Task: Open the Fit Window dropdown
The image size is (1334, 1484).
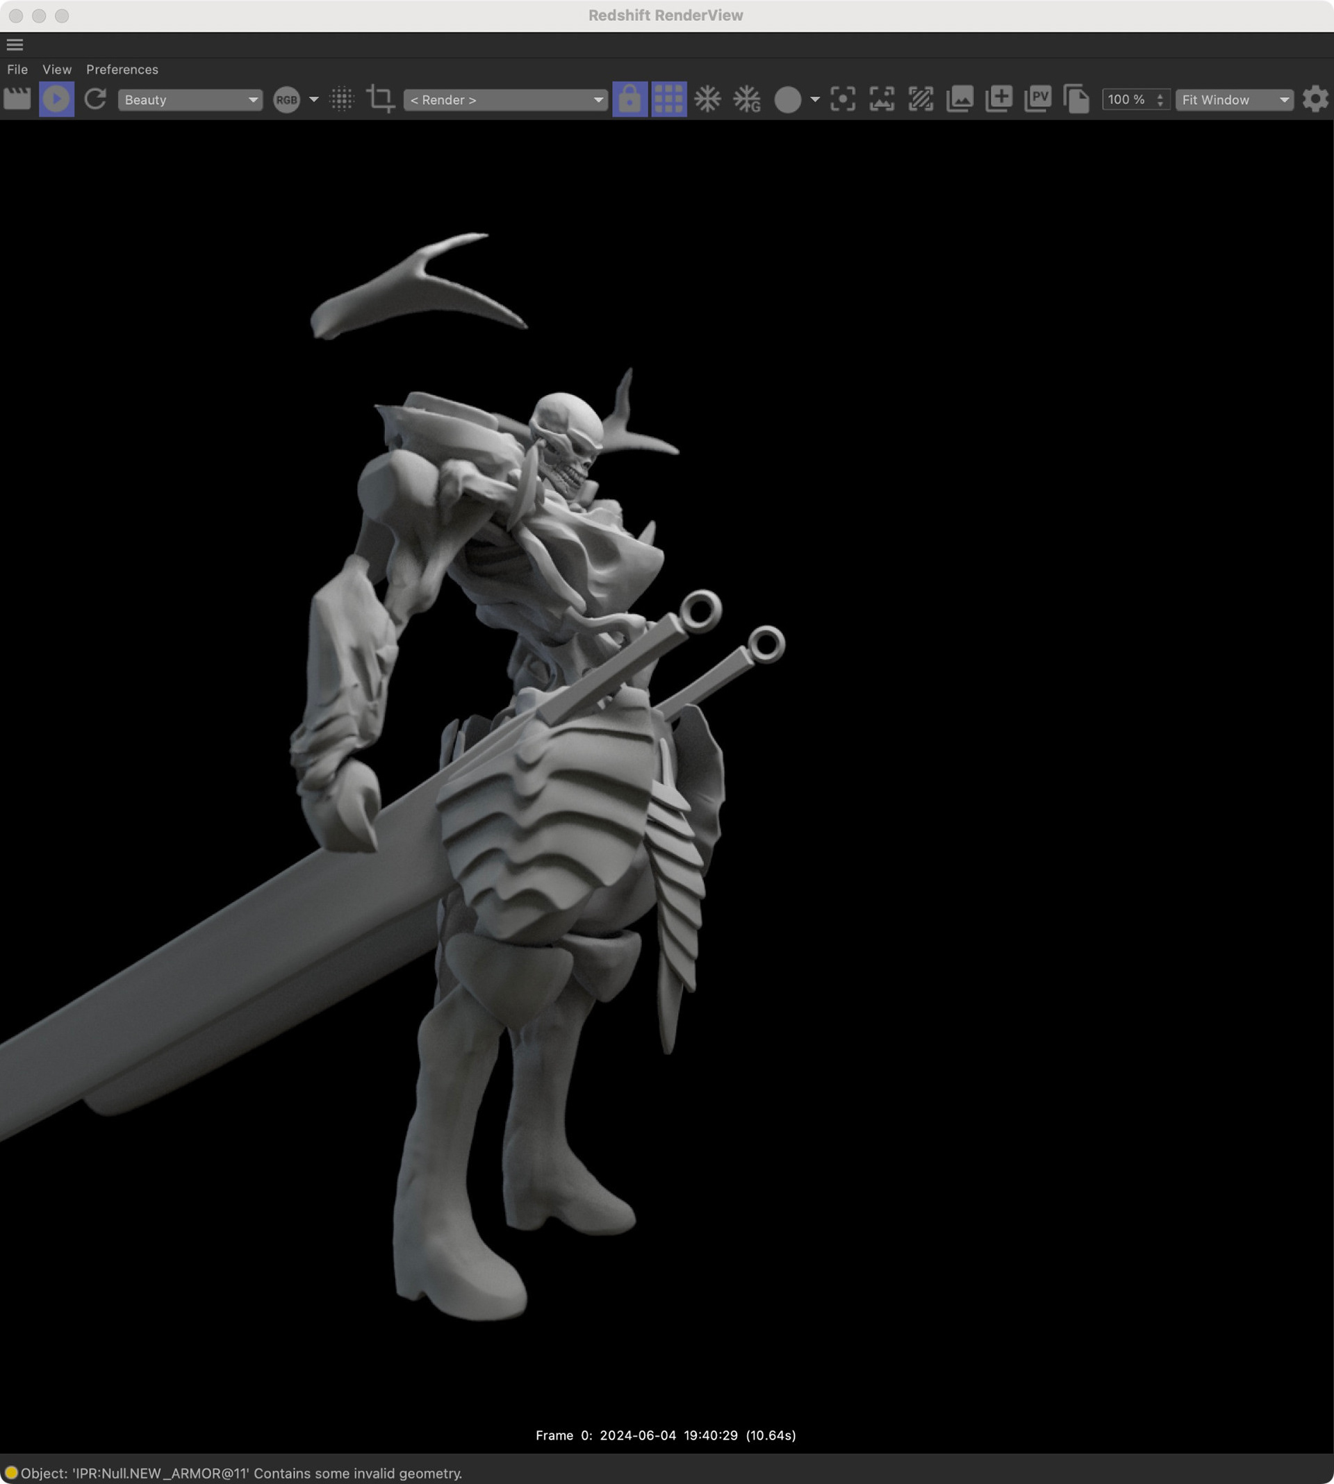Action: [x=1235, y=99]
